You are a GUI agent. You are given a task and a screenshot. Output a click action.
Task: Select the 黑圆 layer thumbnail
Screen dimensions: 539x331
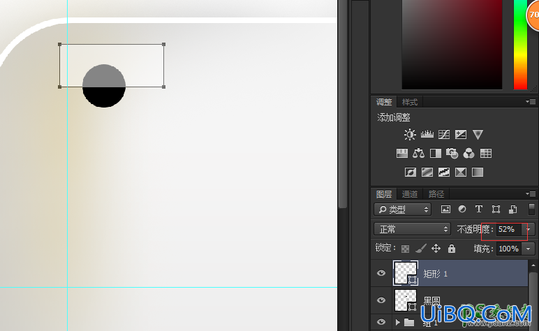406,300
